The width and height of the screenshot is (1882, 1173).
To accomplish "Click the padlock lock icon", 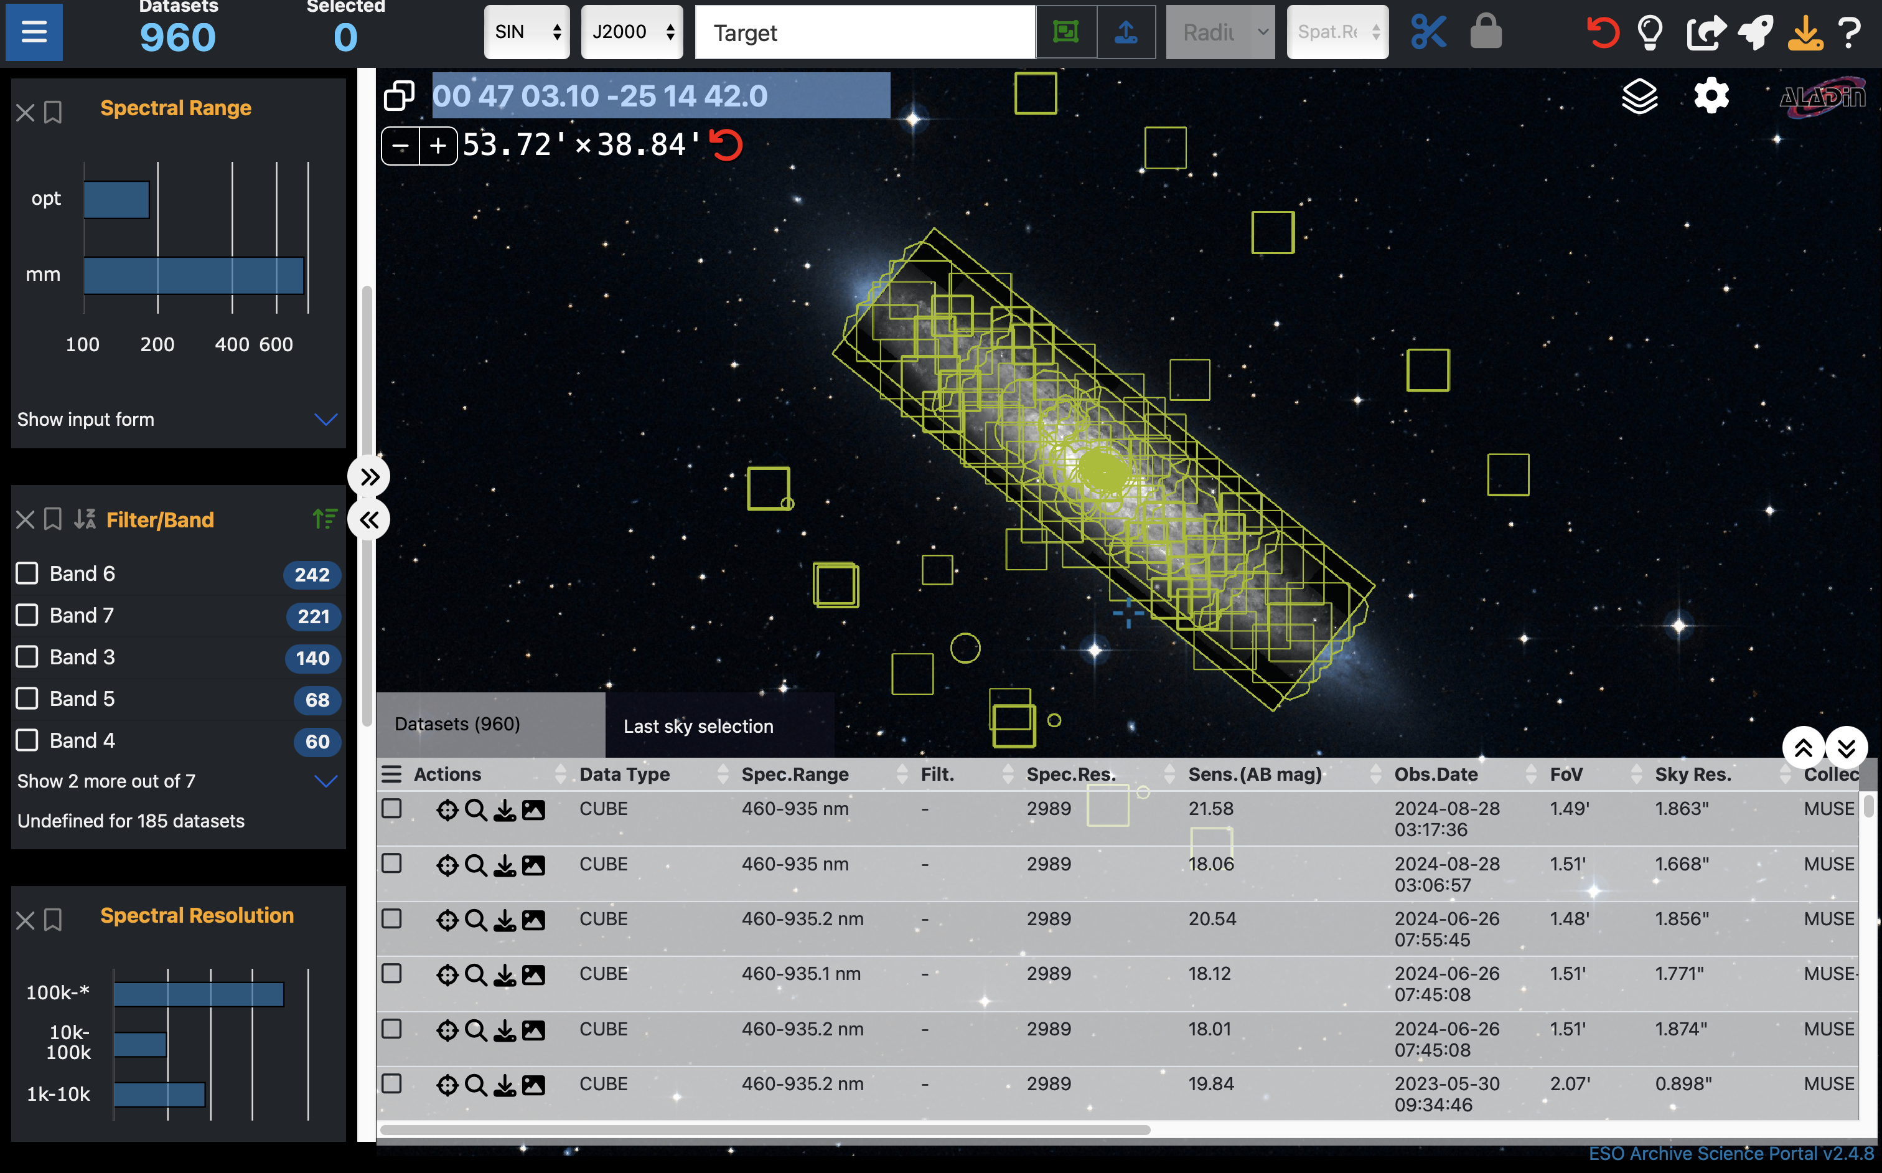I will pyautogui.click(x=1486, y=32).
